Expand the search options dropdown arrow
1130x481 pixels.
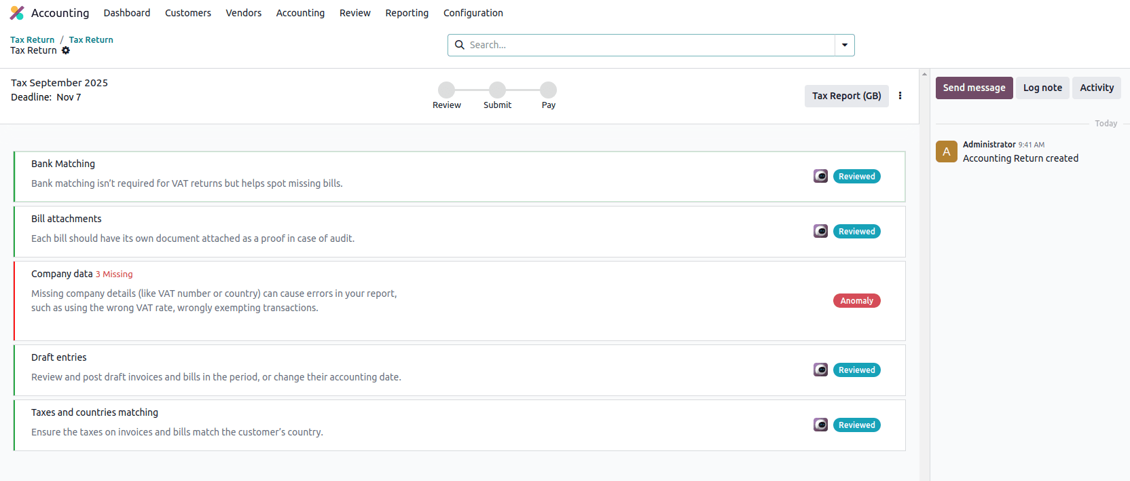[x=845, y=45]
